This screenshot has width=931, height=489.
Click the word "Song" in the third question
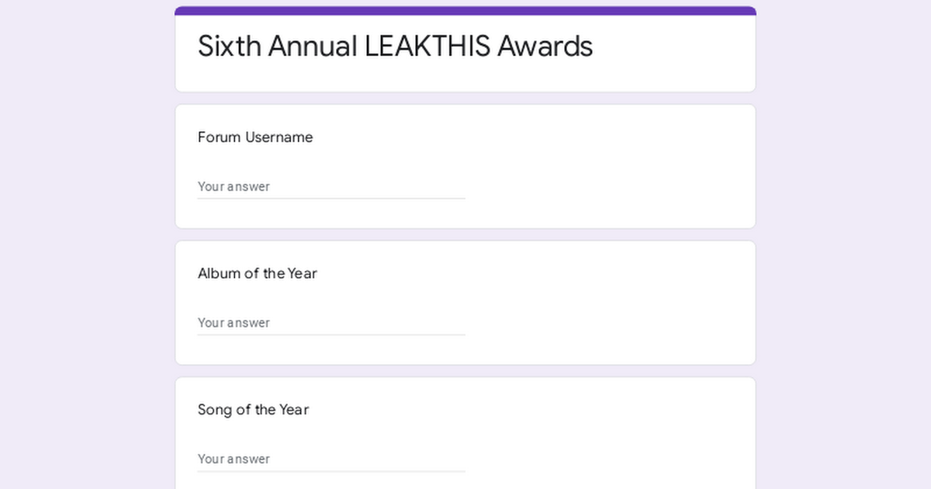(214, 410)
